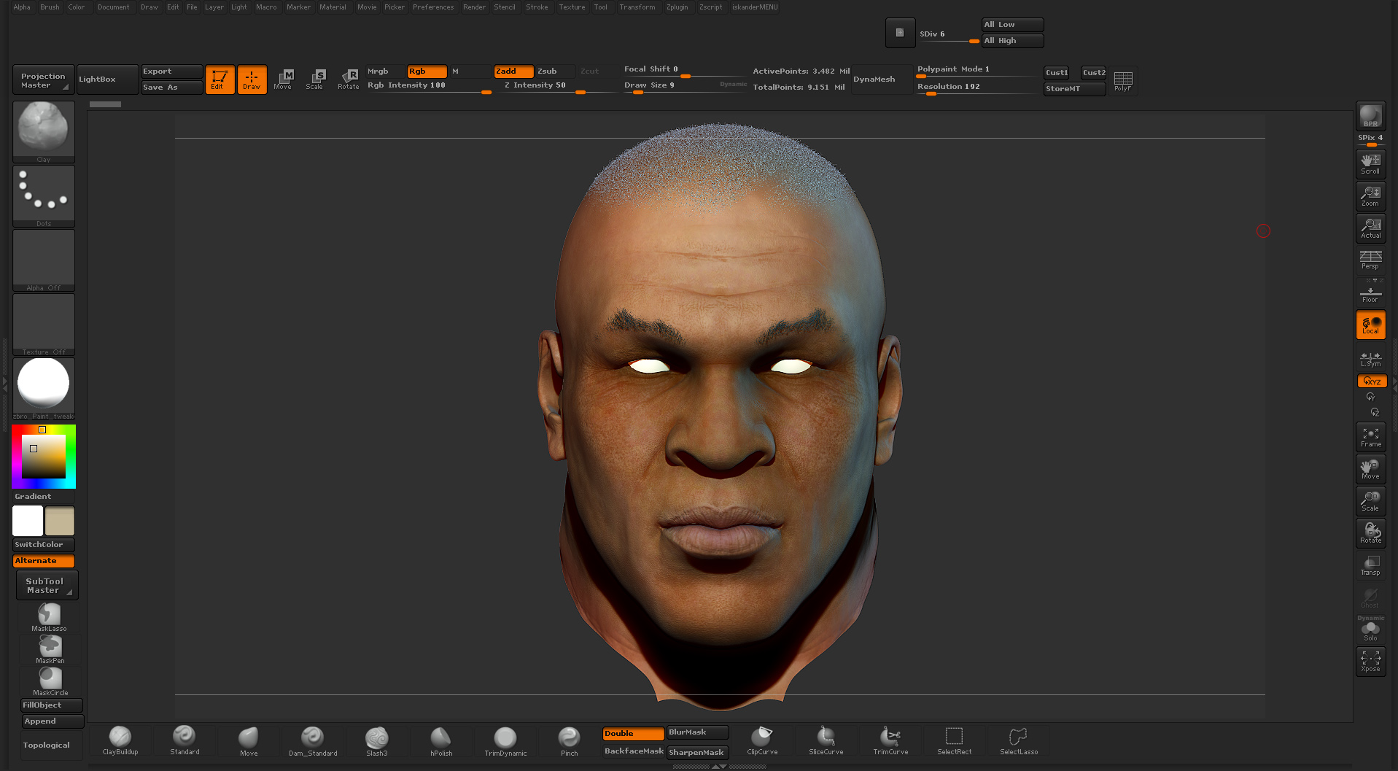Select the ClayBuildup brush
This screenshot has width=1398, height=771.
(x=120, y=740)
